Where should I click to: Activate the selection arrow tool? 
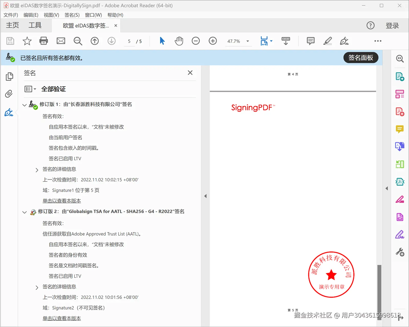click(162, 41)
